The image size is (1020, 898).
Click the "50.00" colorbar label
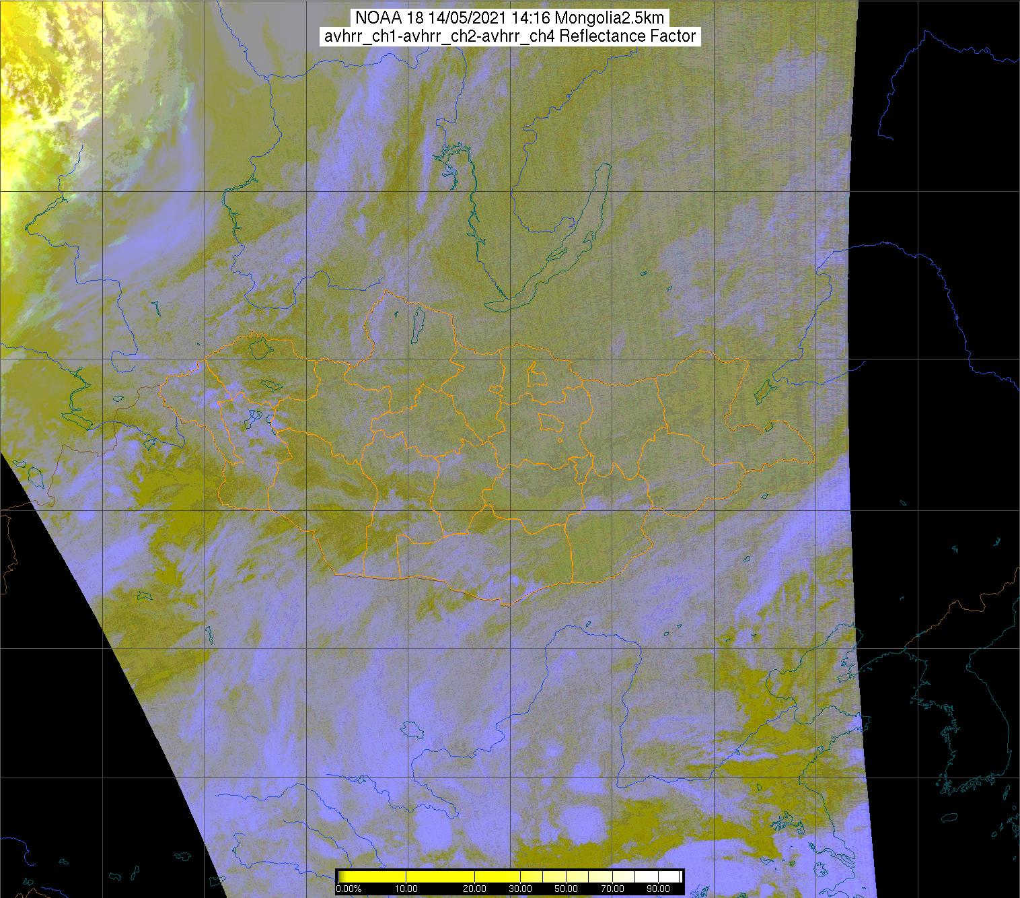pos(566,889)
